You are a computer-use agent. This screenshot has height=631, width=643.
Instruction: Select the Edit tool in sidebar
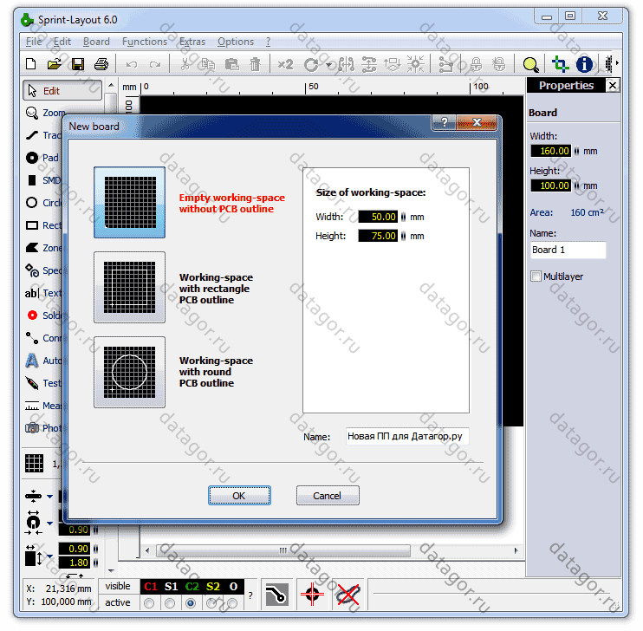[62, 91]
